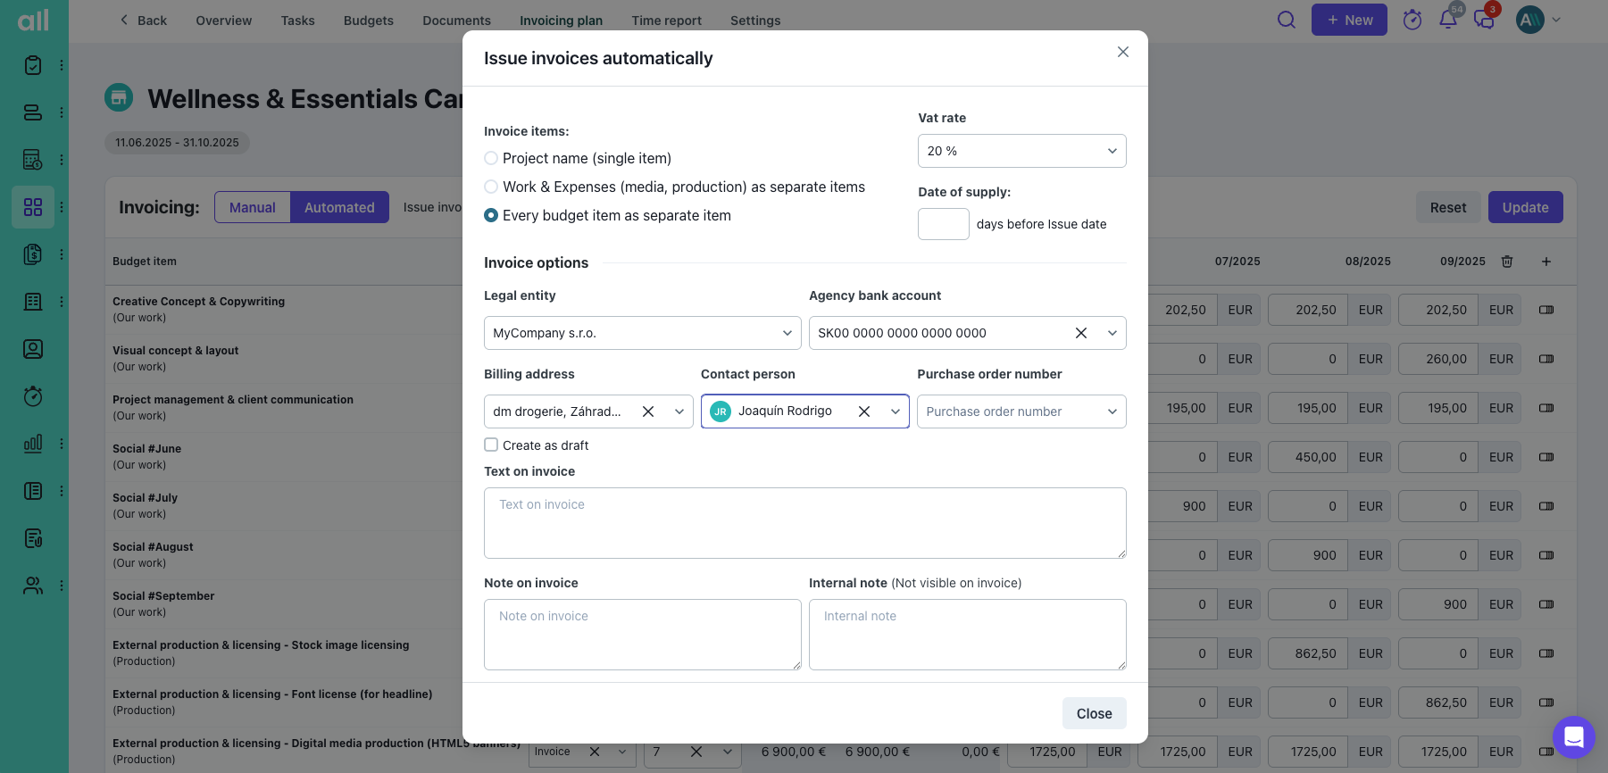Expand the Agency bank account dropdown arrow
Screen dimensions: 1608x773
coord(1112,333)
